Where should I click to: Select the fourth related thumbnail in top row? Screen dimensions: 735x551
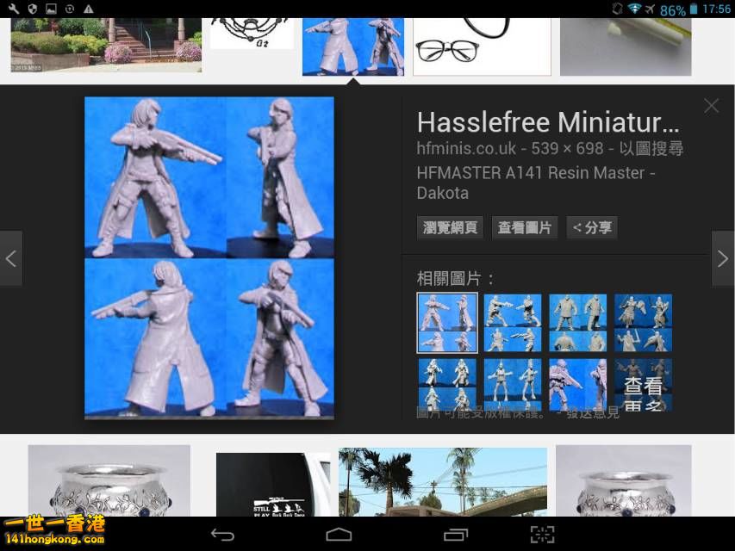[x=643, y=323]
